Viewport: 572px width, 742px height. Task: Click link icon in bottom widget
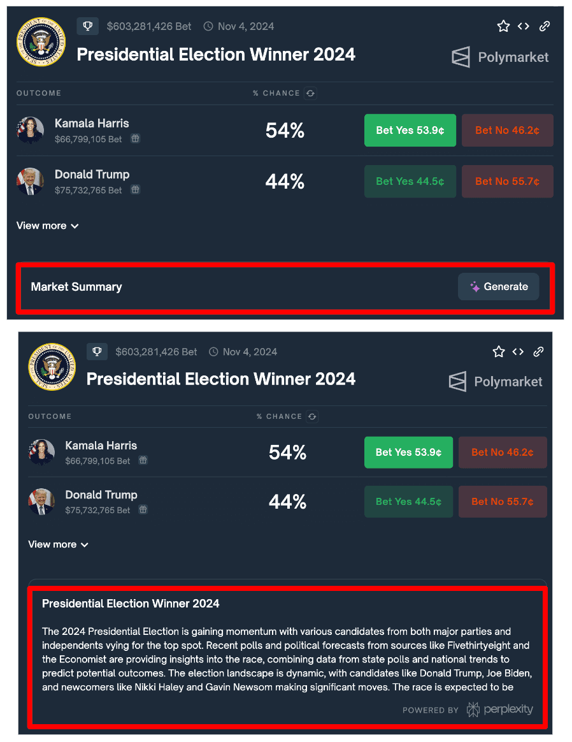click(538, 352)
